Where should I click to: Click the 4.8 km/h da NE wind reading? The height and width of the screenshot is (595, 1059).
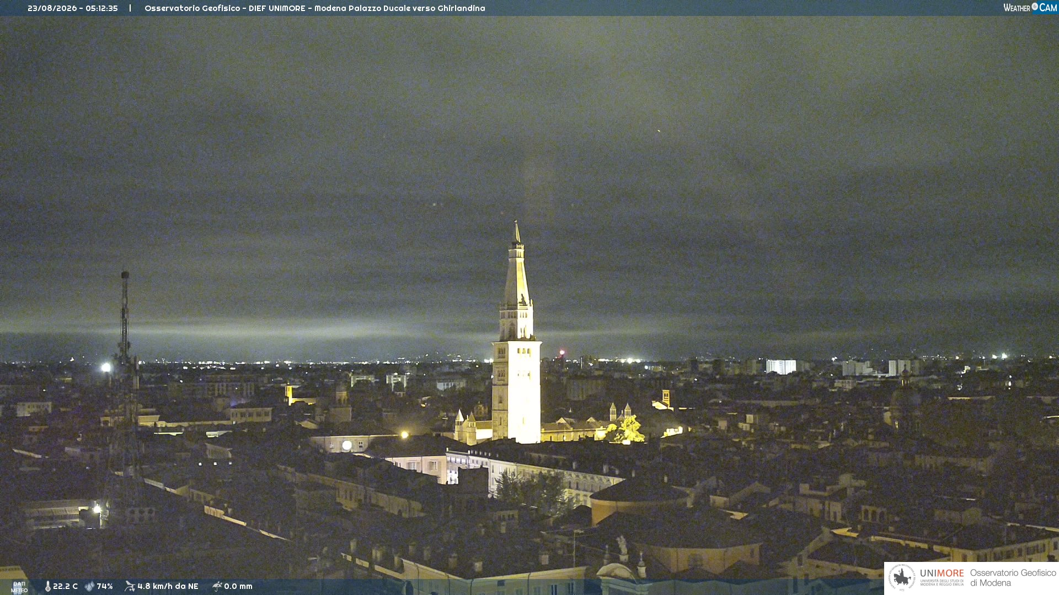168,586
